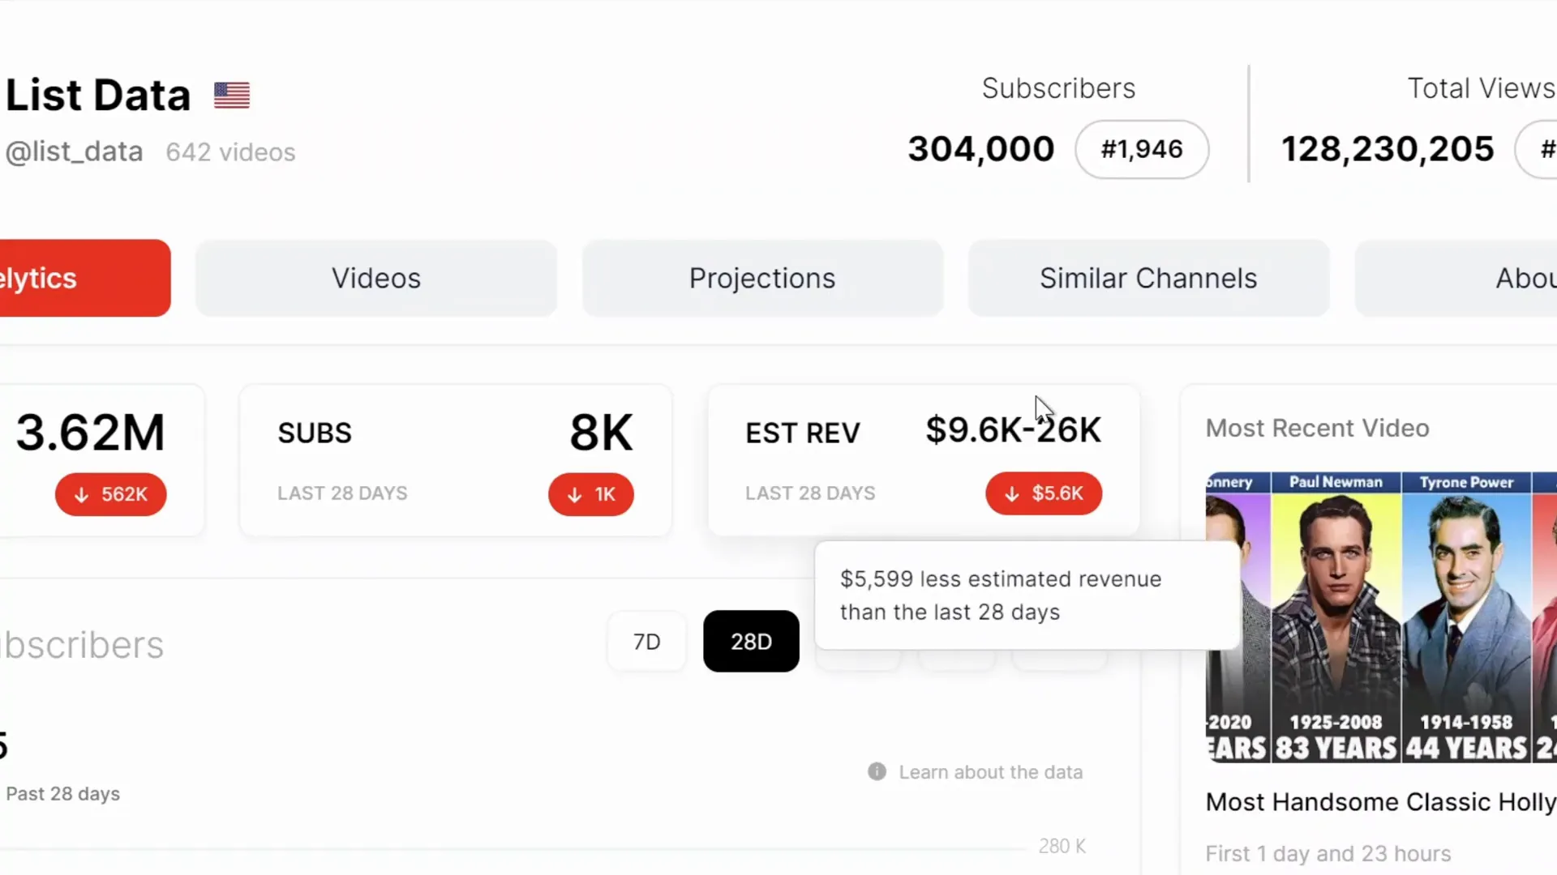Click the info icon near Learn about the data
The width and height of the screenshot is (1557, 875).
[x=877, y=771]
